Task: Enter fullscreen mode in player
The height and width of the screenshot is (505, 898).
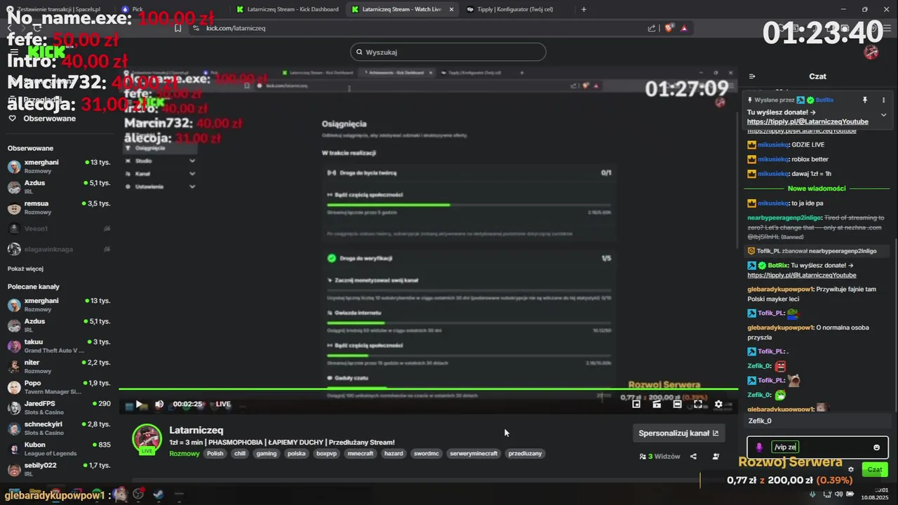Action: (698, 404)
